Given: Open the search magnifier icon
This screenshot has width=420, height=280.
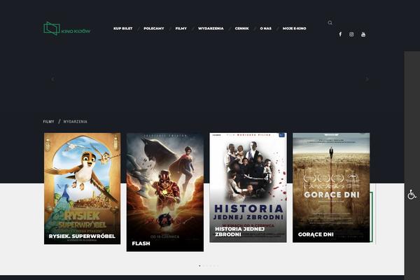Looking at the screenshot, I should [330, 23].
